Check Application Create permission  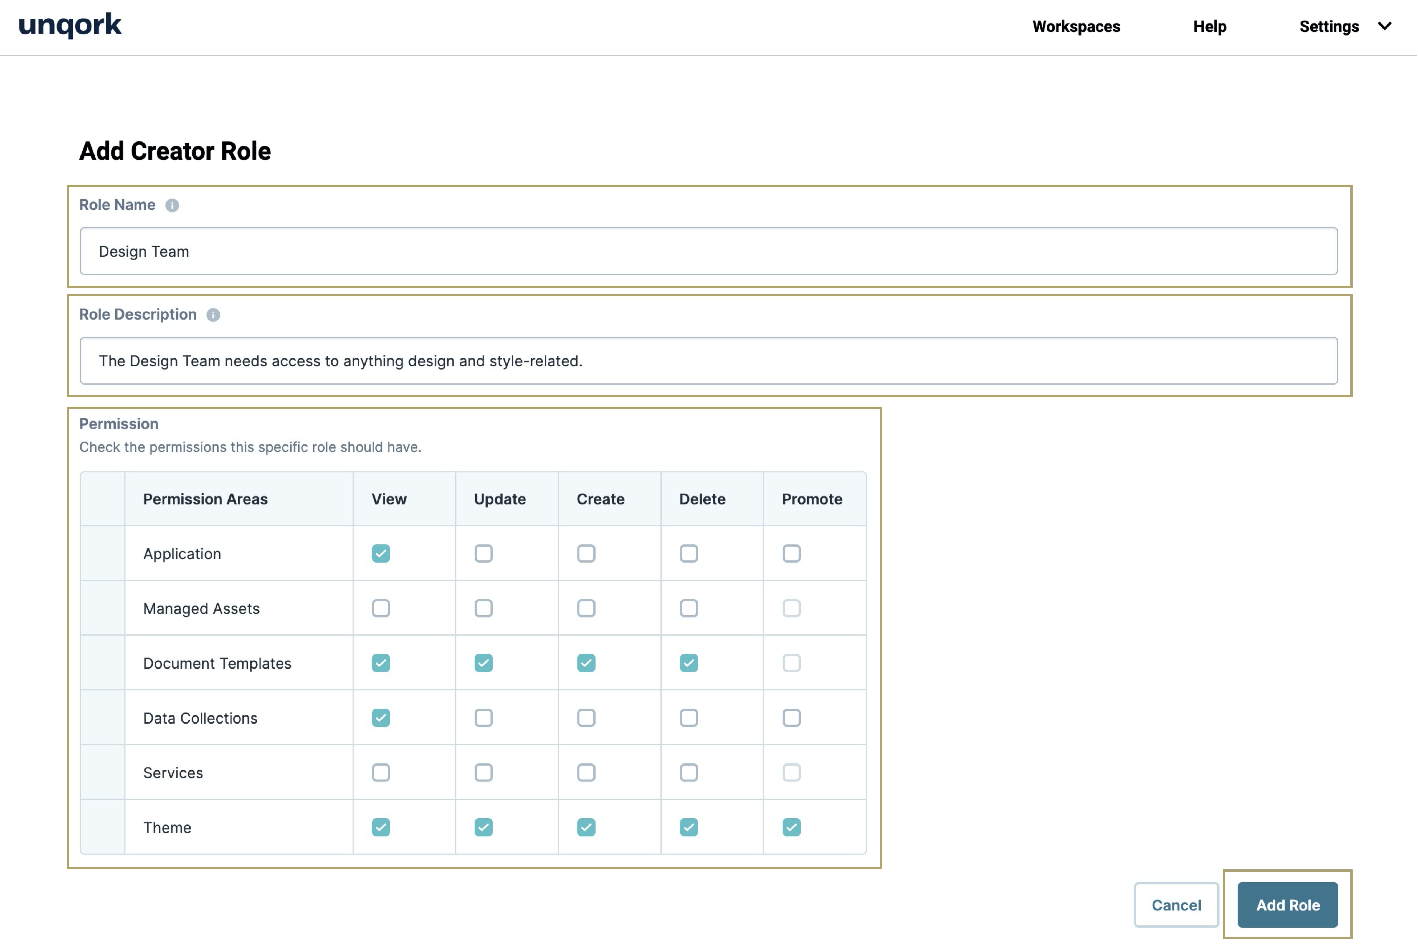coord(586,553)
